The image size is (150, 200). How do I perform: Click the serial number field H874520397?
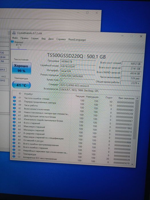click(77, 67)
